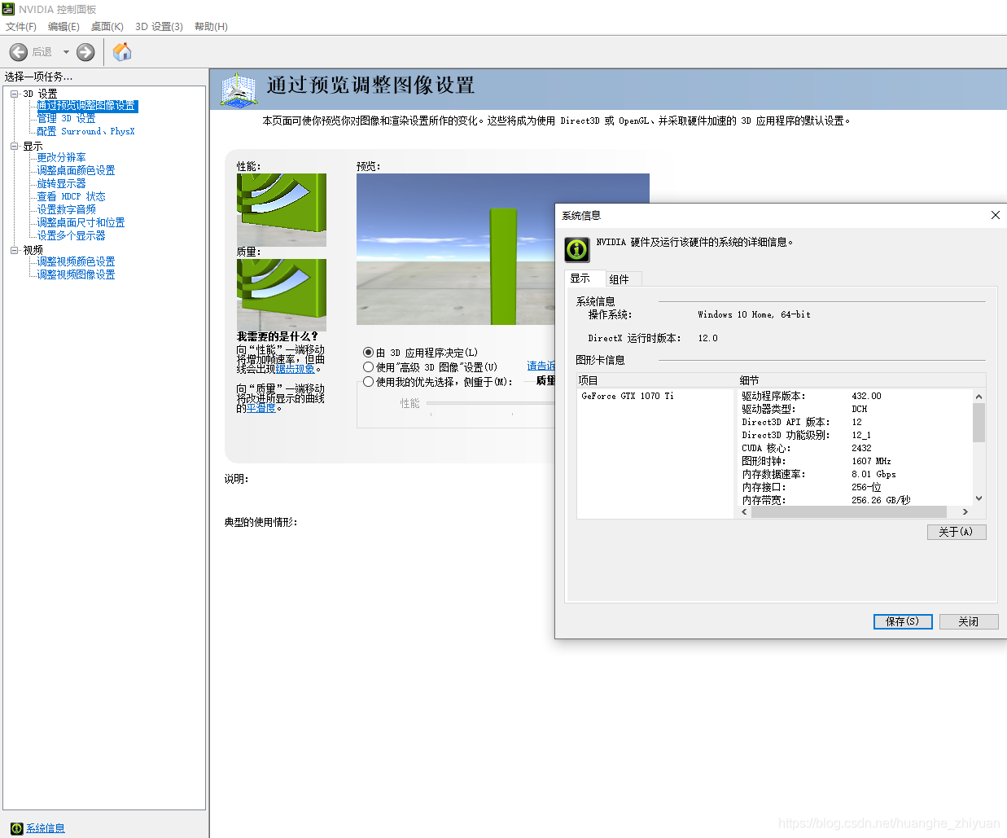Click the details list scroll-down arrow
Screen dimensions: 1007x838
coord(979,498)
